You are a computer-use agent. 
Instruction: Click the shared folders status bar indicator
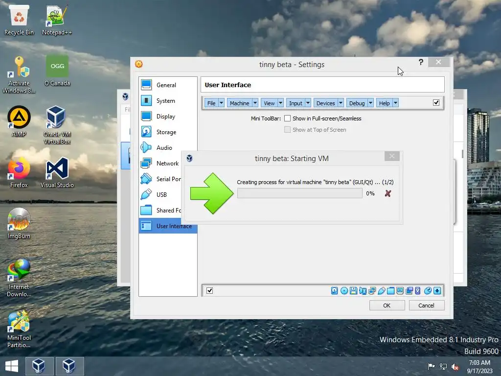click(x=390, y=291)
